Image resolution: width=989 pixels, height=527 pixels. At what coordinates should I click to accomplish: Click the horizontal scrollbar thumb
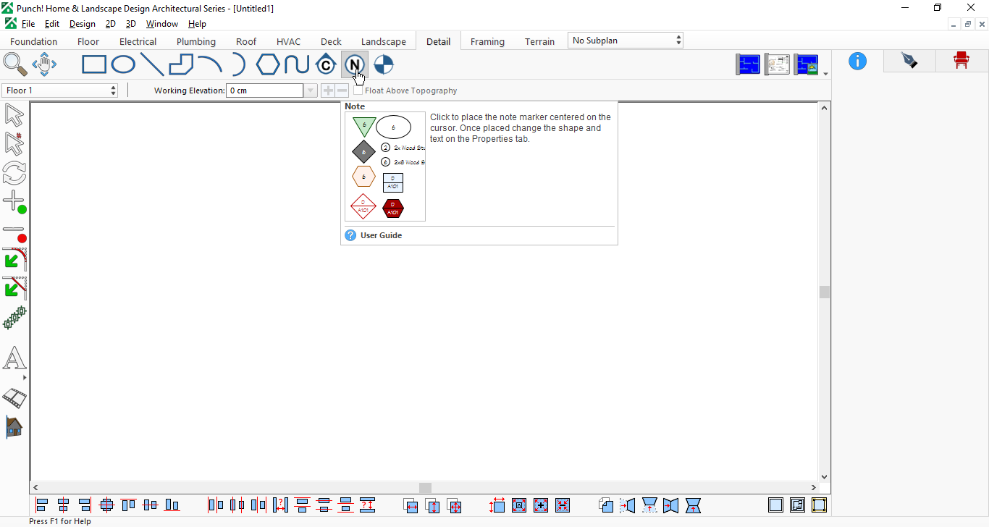[425, 488]
